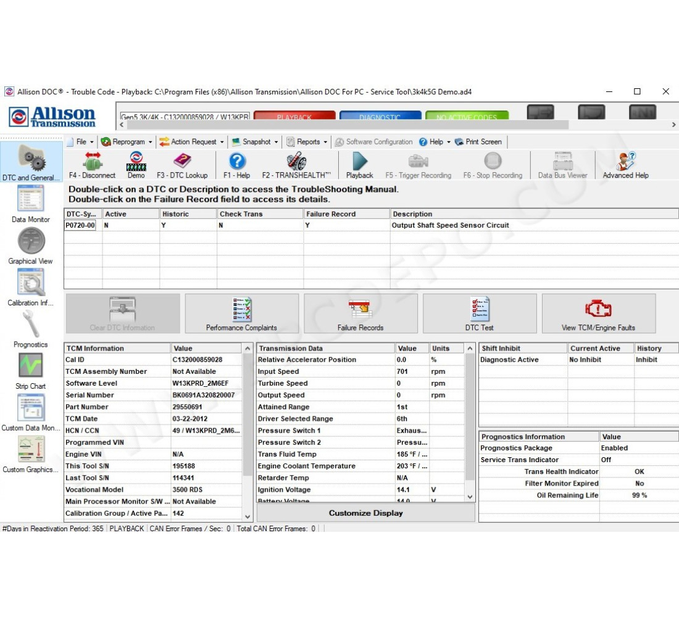This screenshot has height=617, width=679.
Task: Click the Oil Remaining Life 99 % value
Action: (639, 495)
